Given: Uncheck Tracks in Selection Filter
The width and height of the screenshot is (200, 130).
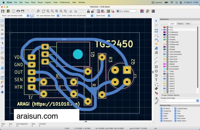Looking at the screenshot, I should click(x=162, y=114).
